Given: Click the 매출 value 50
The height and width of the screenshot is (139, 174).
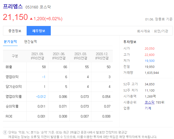Looking at the screenshot, I should coord(109,67).
